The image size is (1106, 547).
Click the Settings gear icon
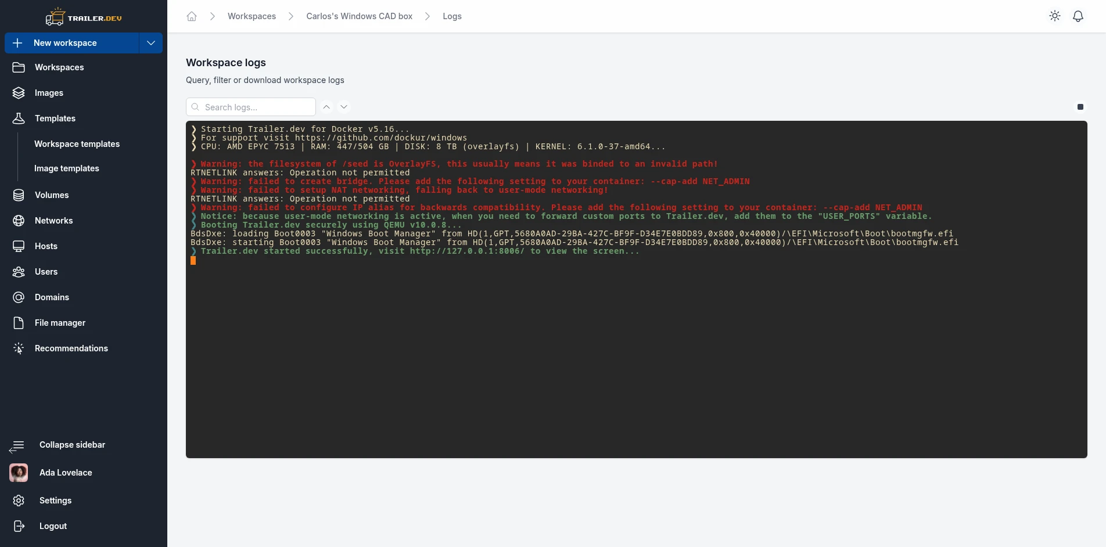pos(19,501)
